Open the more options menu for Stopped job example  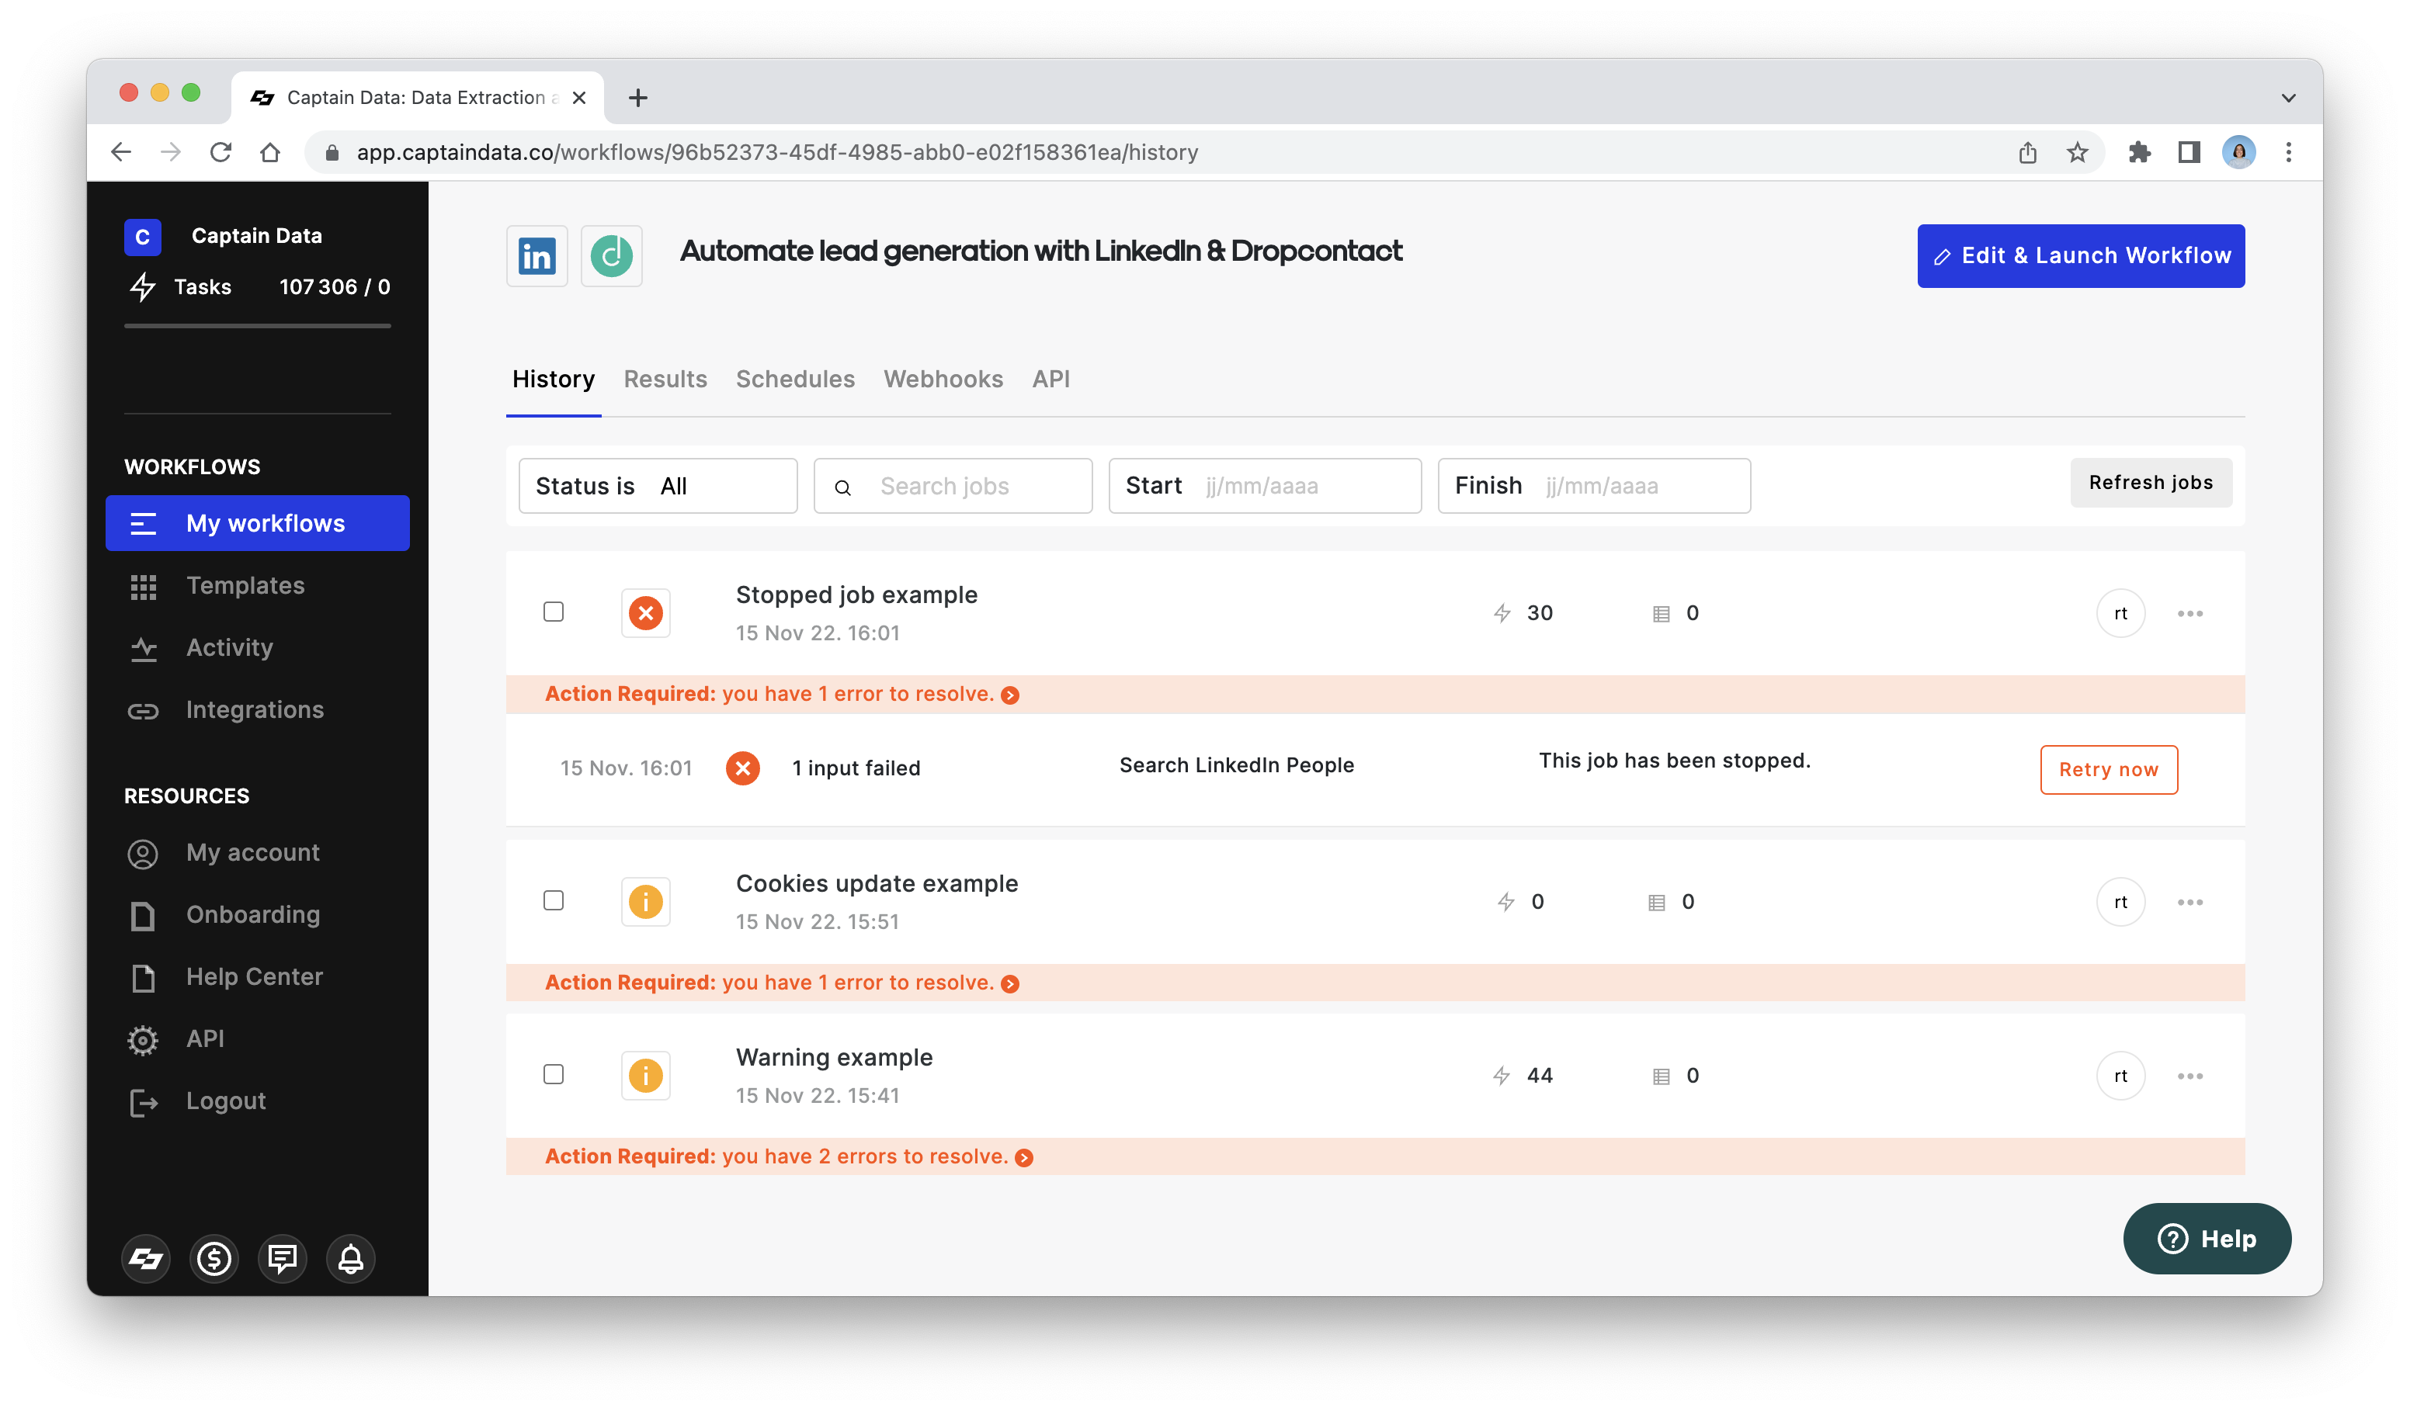pyautogui.click(x=2189, y=614)
